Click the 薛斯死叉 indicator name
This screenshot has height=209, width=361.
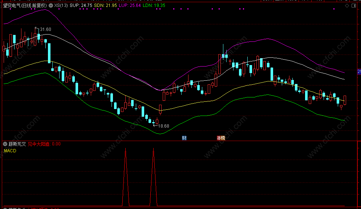click(x=17, y=144)
